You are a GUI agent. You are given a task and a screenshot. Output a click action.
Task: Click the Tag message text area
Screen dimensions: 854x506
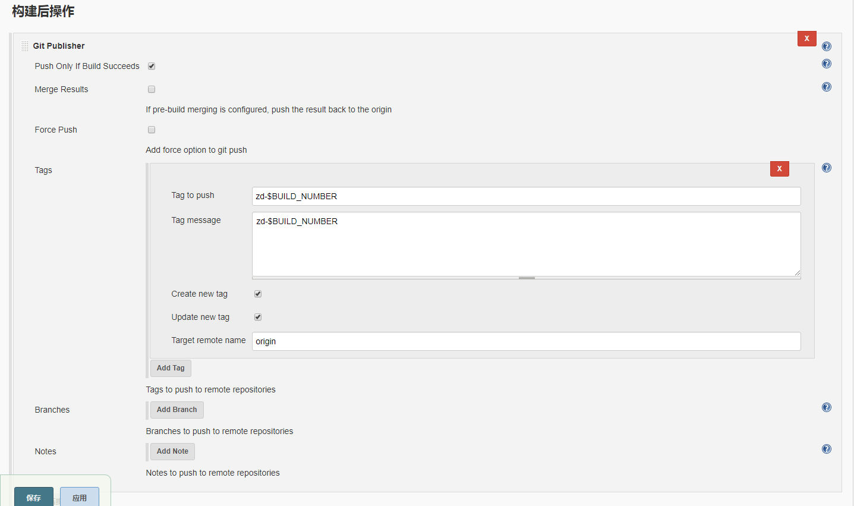pyautogui.click(x=526, y=244)
